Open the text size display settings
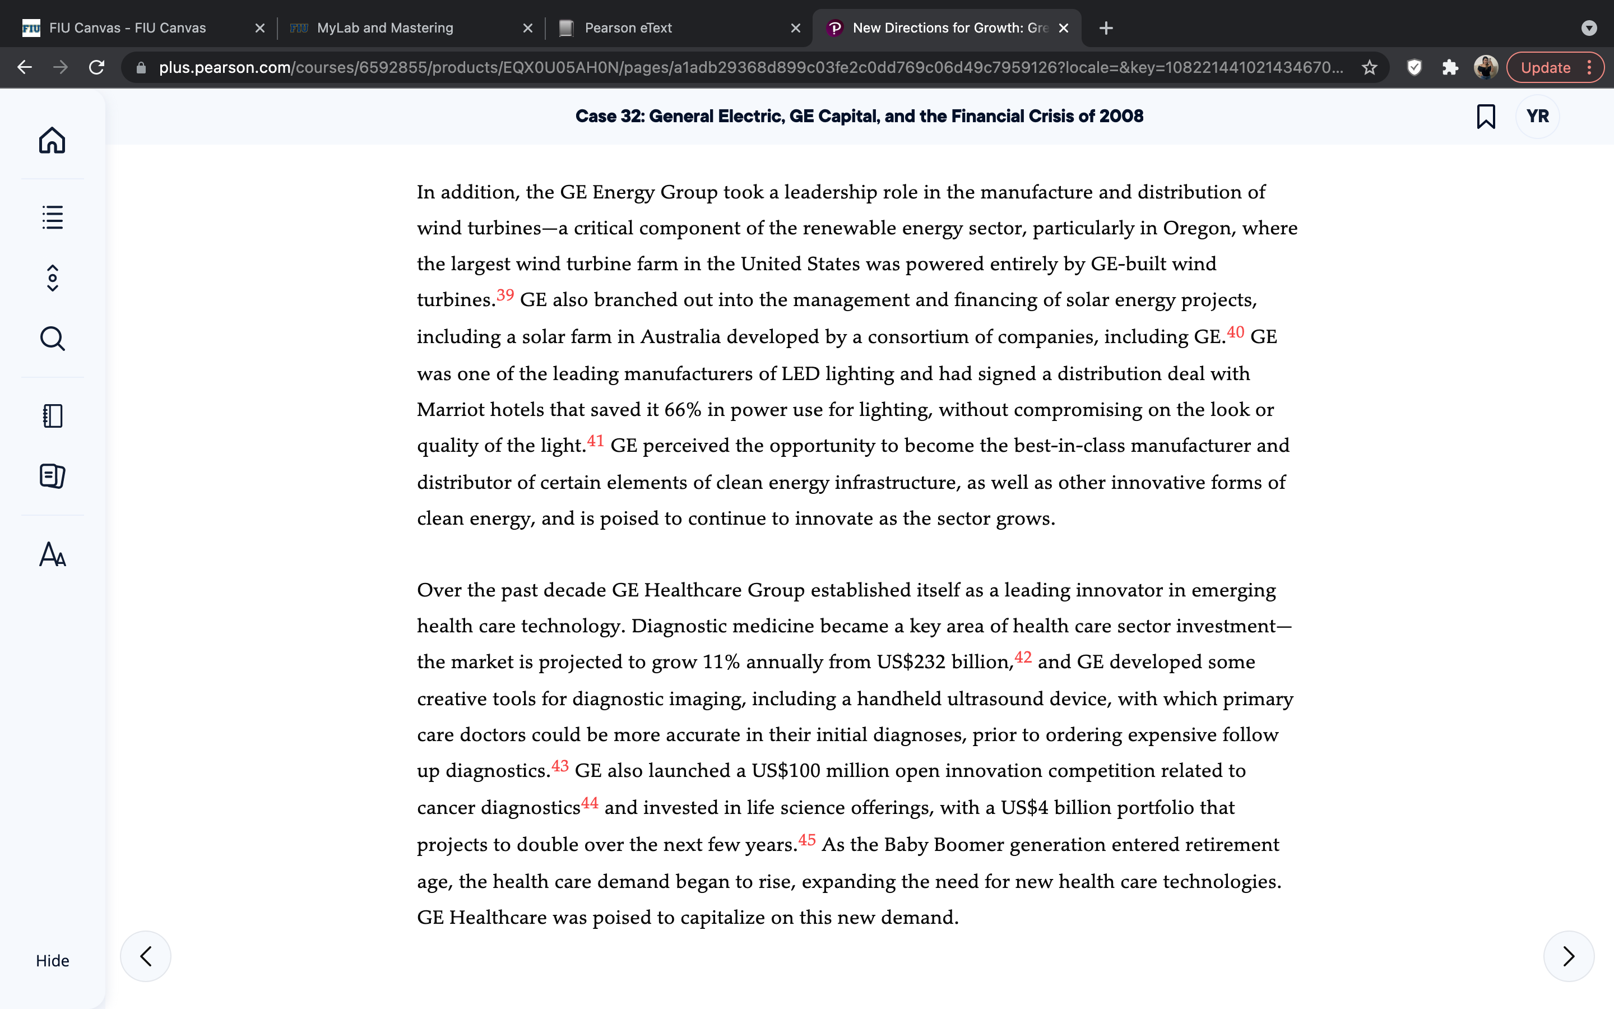The image size is (1614, 1009). (x=52, y=554)
